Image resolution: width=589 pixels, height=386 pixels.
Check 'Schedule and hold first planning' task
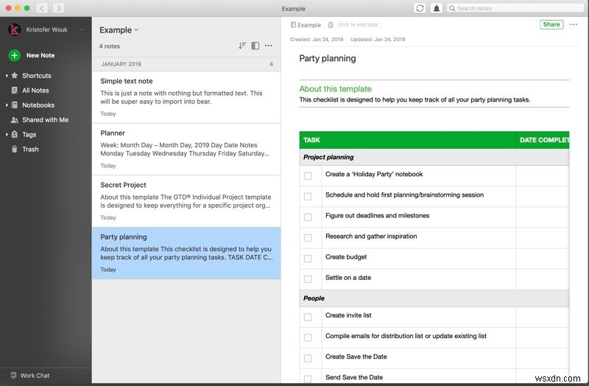tap(308, 197)
